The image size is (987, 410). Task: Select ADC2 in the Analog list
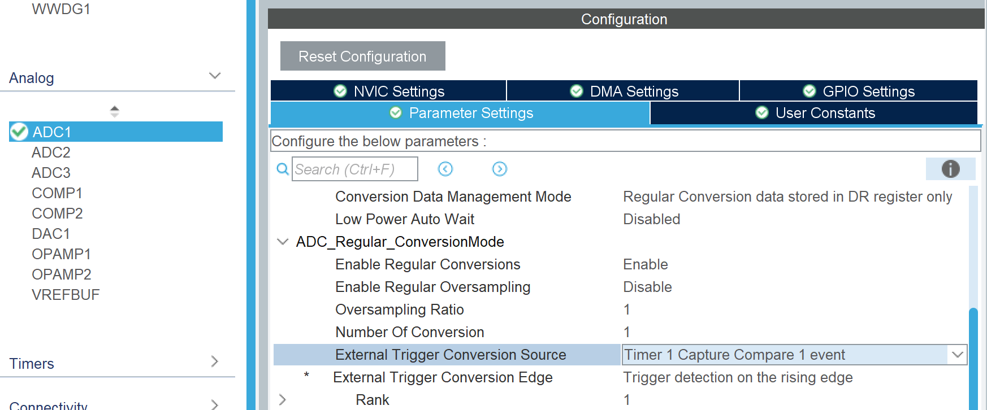pyautogui.click(x=51, y=152)
